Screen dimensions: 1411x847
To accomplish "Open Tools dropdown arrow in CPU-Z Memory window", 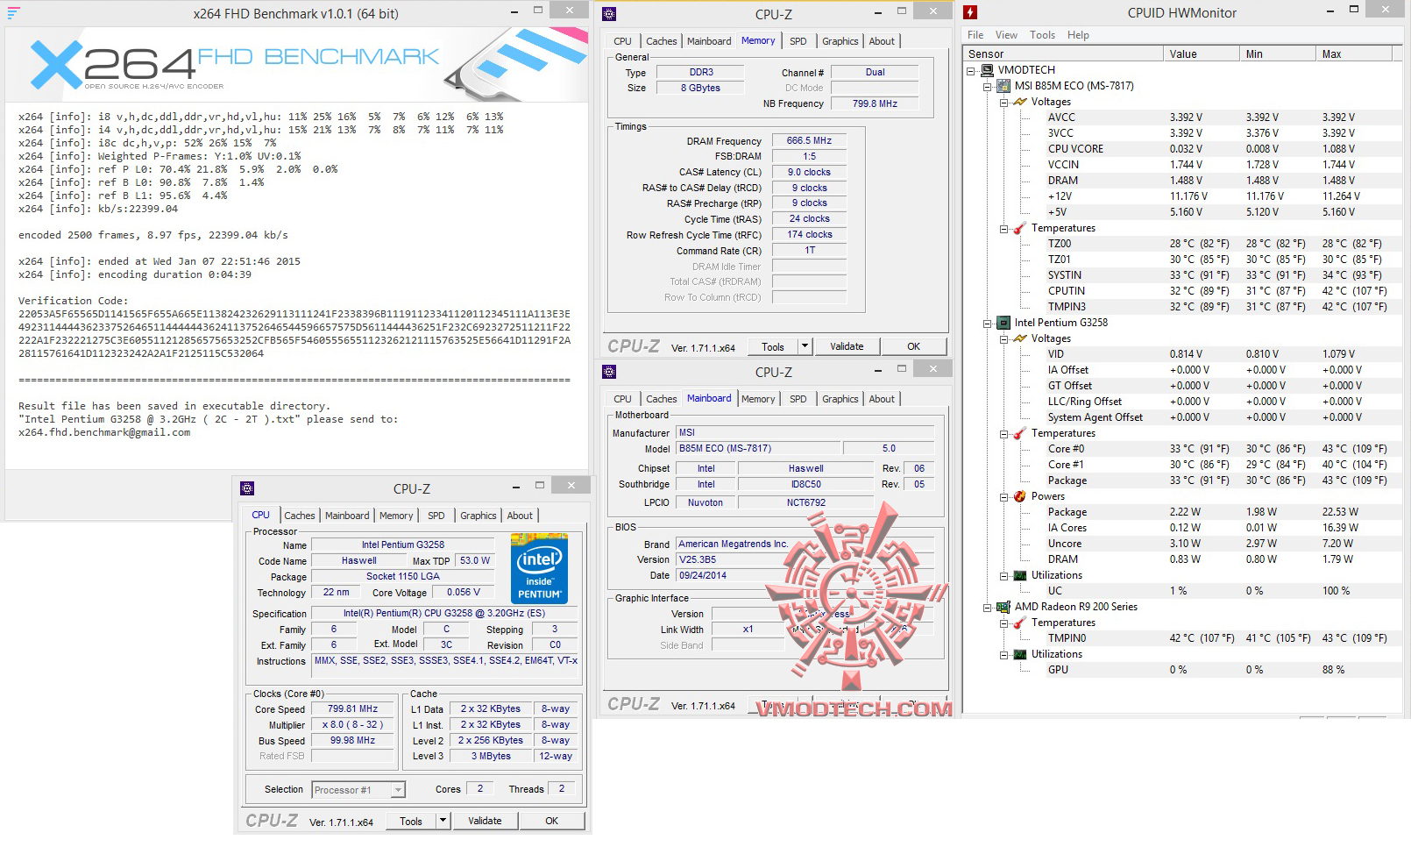I will (x=805, y=346).
